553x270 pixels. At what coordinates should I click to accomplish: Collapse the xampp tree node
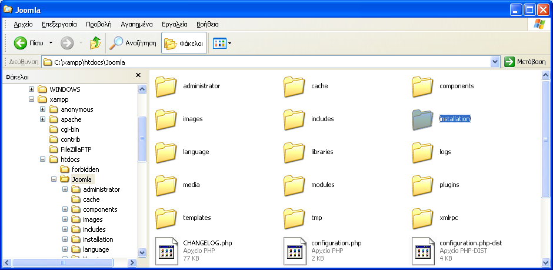(31, 99)
